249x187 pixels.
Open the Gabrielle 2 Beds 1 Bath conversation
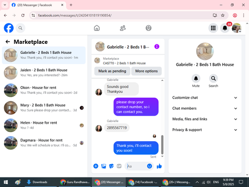coord(44,55)
